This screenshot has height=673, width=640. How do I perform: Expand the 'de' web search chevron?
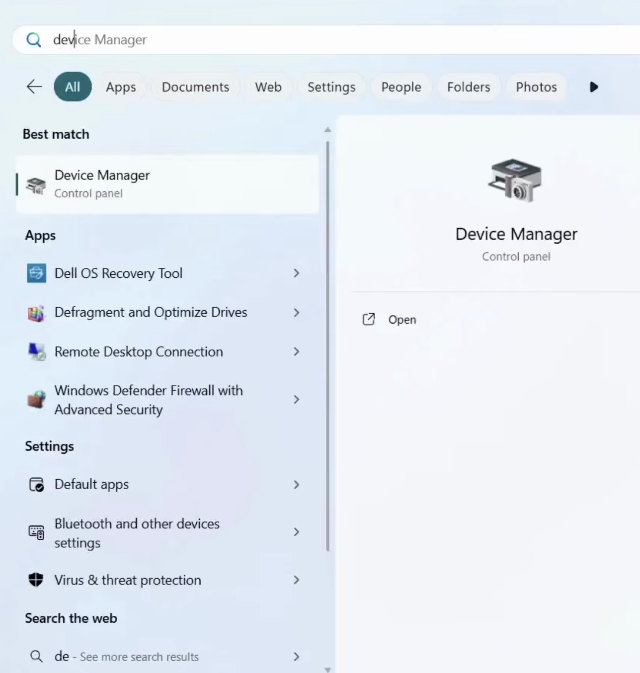pos(297,657)
